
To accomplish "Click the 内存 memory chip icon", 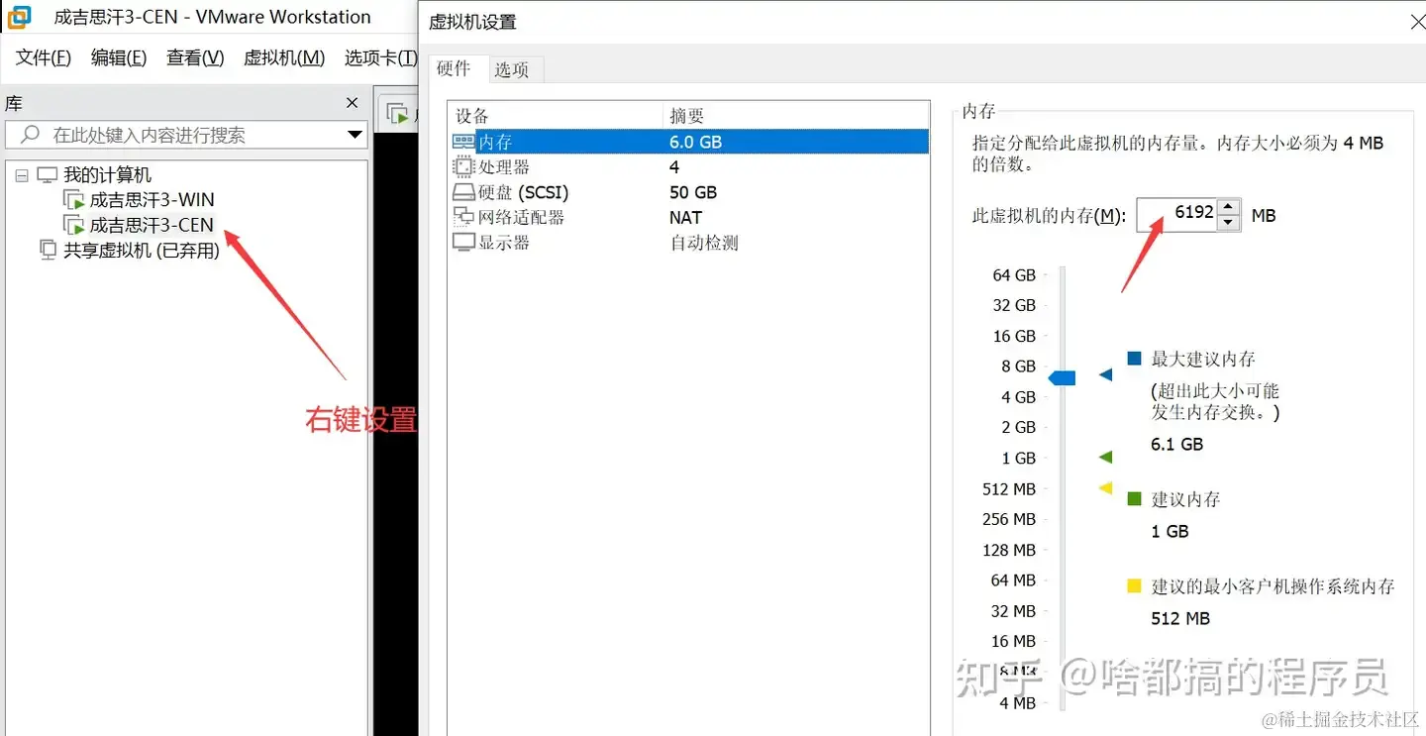I will tap(463, 142).
